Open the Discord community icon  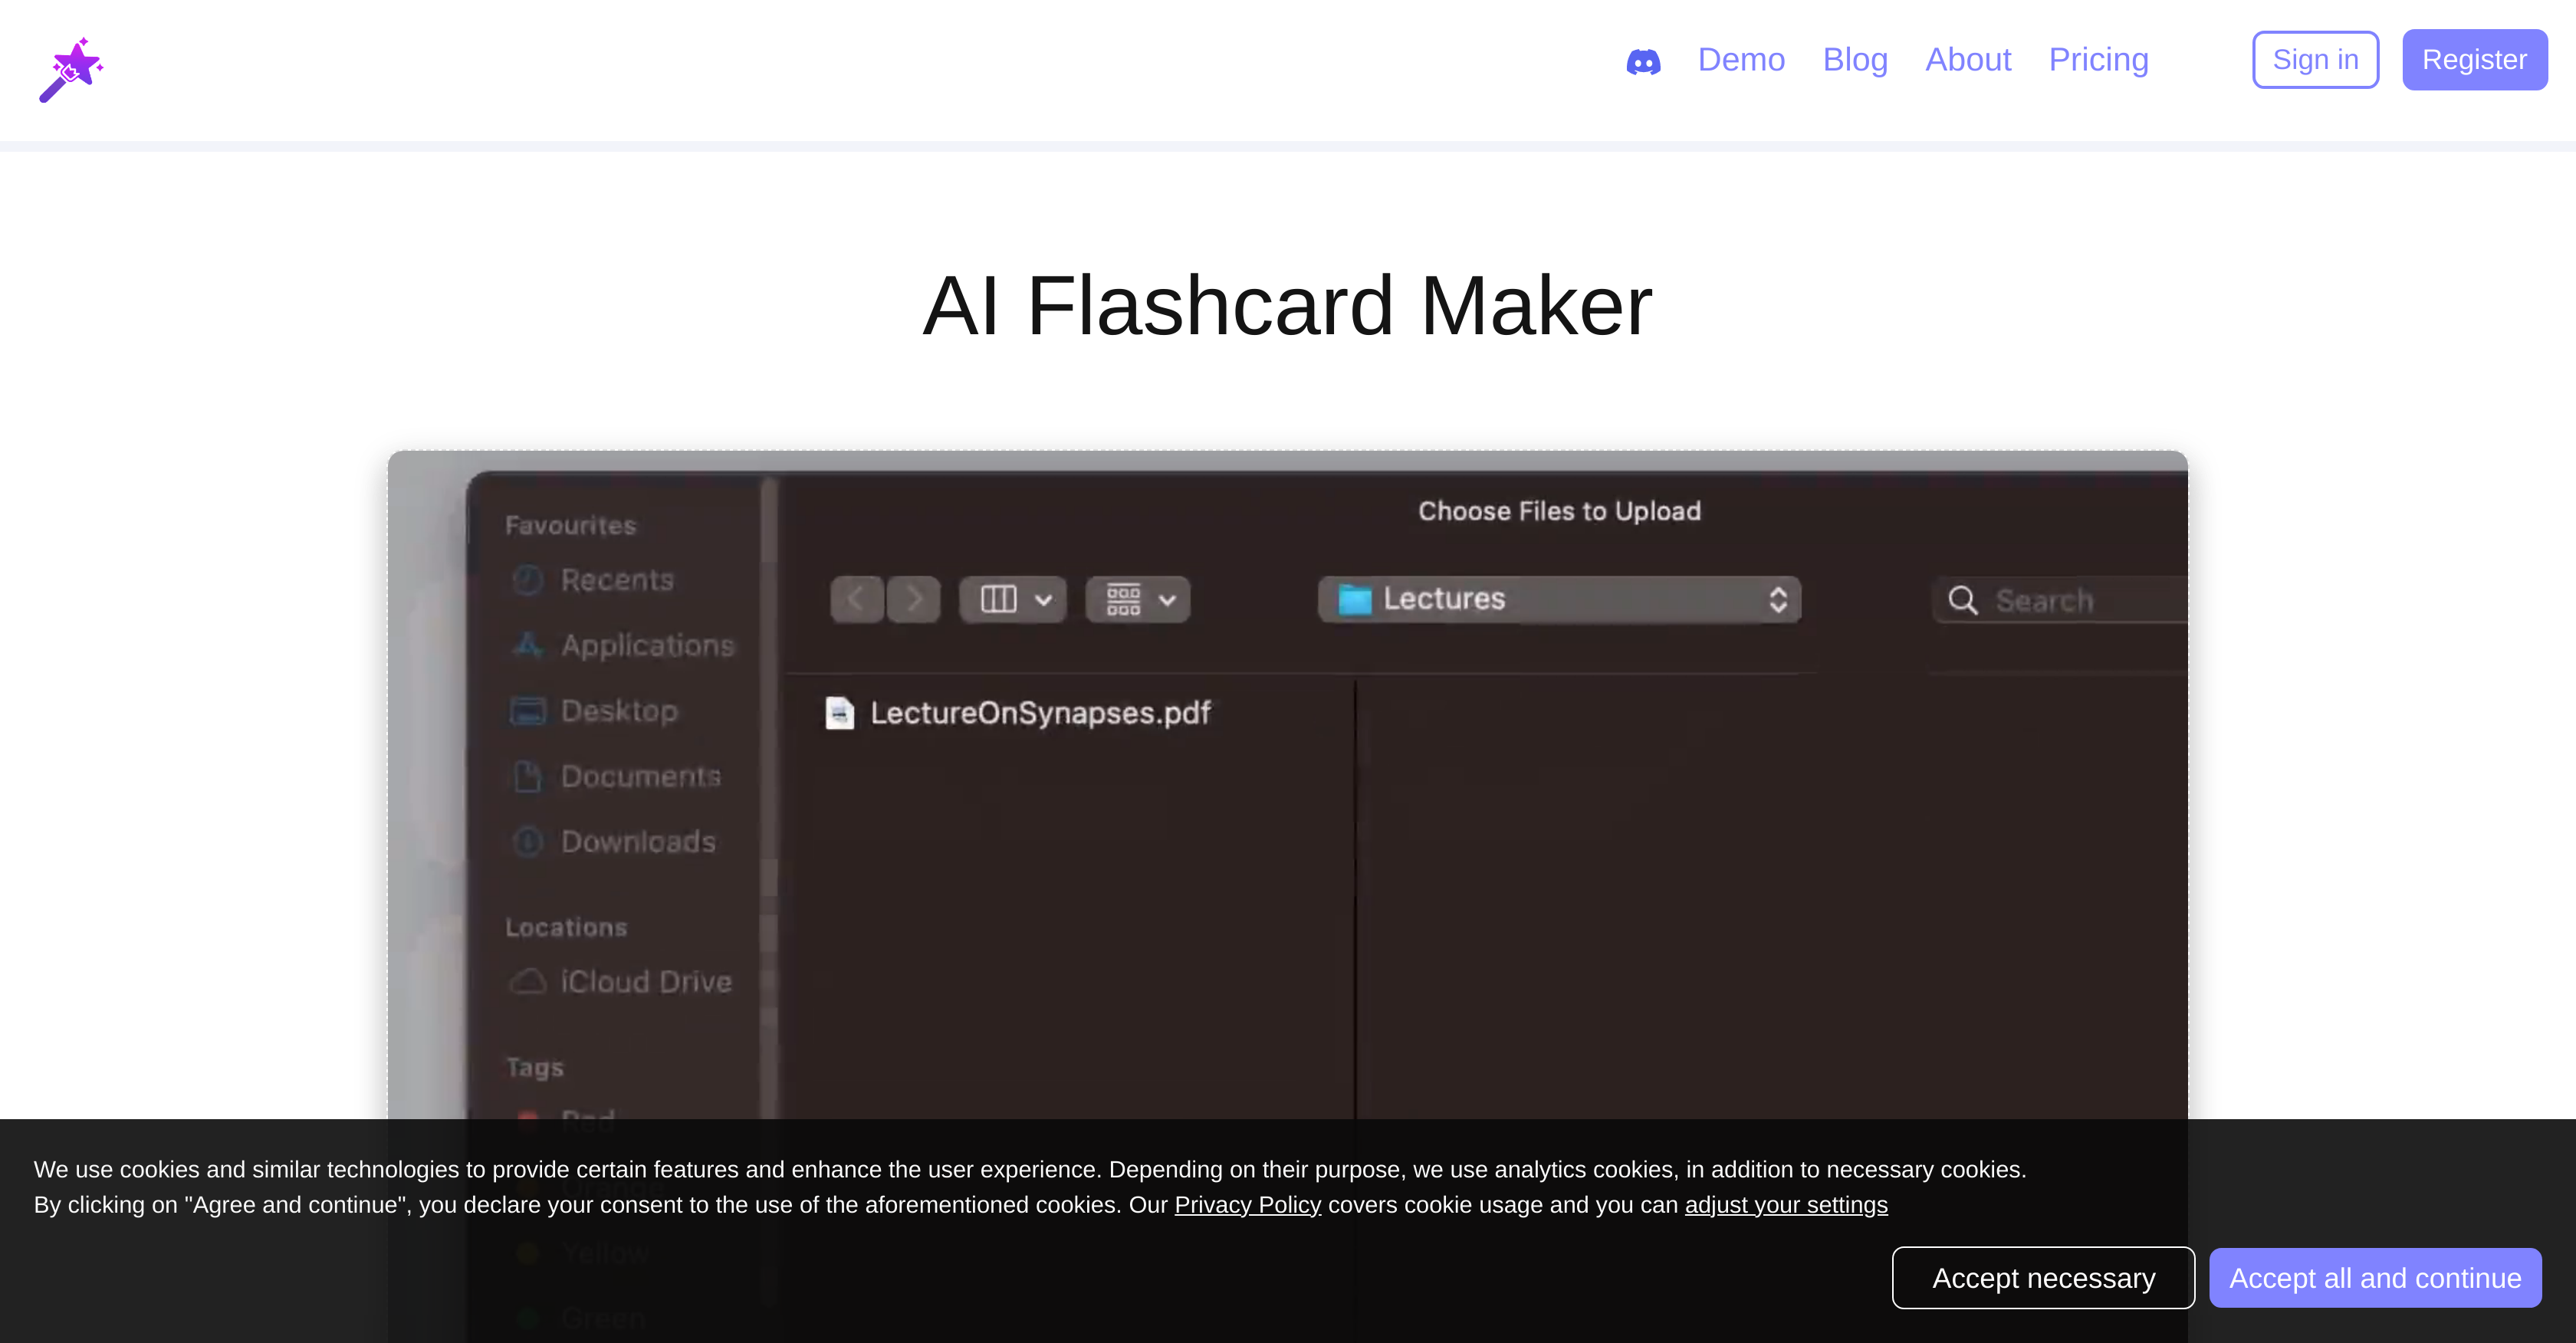1643,61
